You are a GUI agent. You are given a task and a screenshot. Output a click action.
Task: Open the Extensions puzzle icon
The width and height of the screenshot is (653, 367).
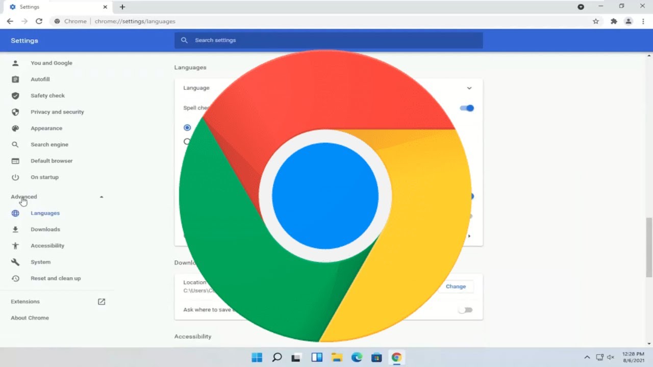614,21
